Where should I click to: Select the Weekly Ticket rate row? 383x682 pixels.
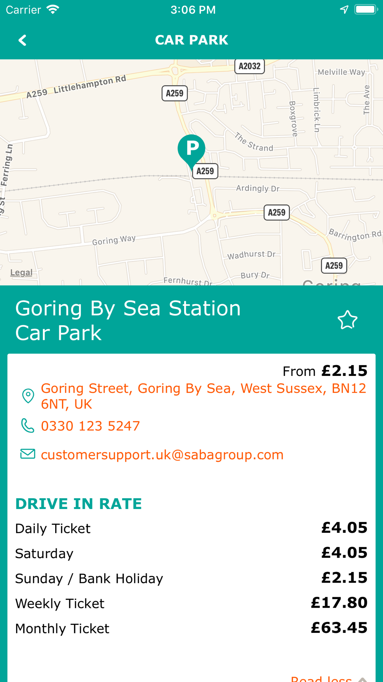click(191, 603)
